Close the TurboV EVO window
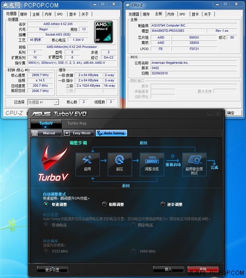 (x=218, y=114)
